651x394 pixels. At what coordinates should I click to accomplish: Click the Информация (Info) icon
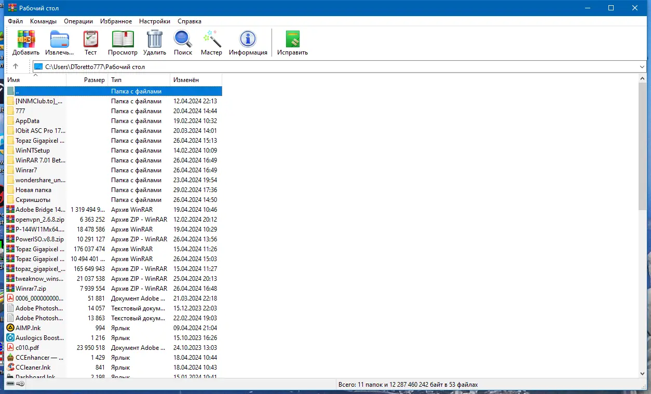click(x=248, y=39)
